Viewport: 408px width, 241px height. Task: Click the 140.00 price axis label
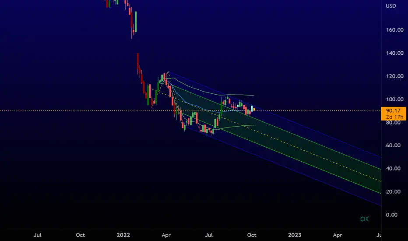(395, 53)
